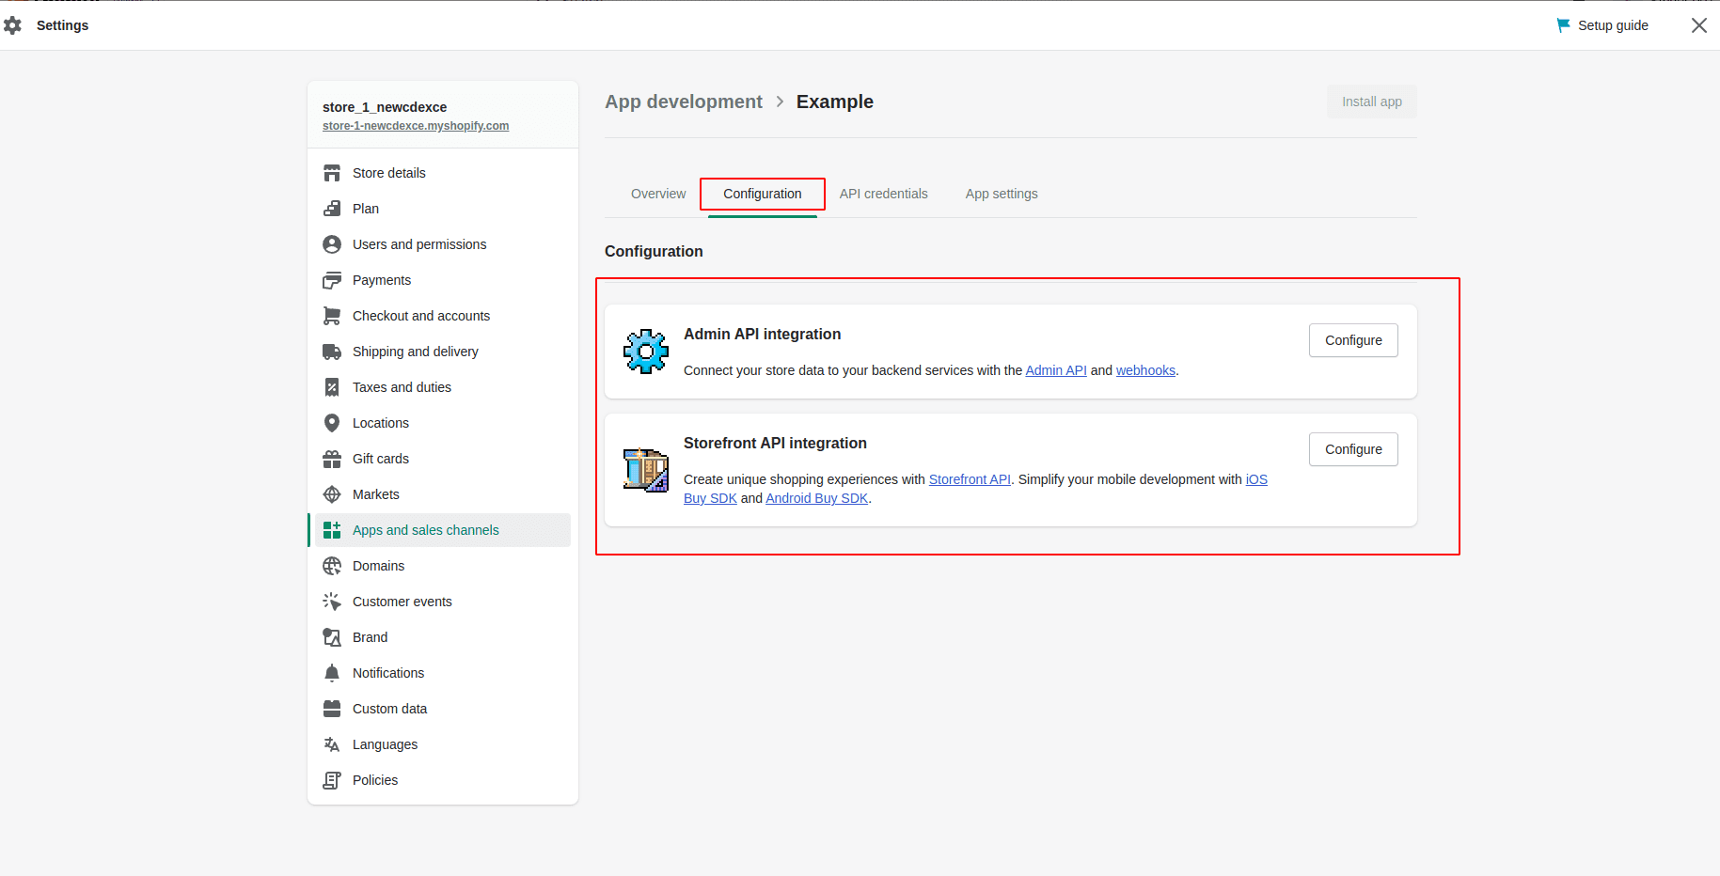Screen dimensions: 1720x876
Task: Click the Checkout and accounts cart icon
Action: click(x=332, y=316)
